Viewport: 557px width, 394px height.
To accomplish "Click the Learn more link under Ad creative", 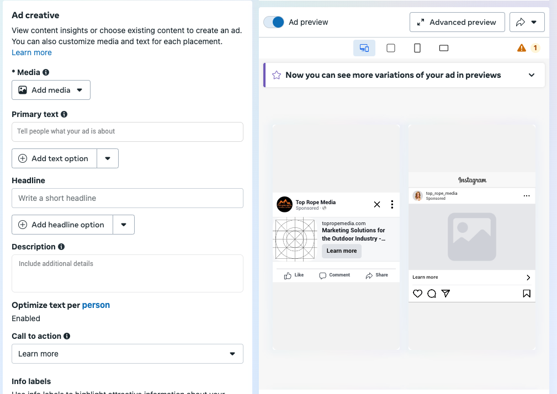I will point(31,52).
